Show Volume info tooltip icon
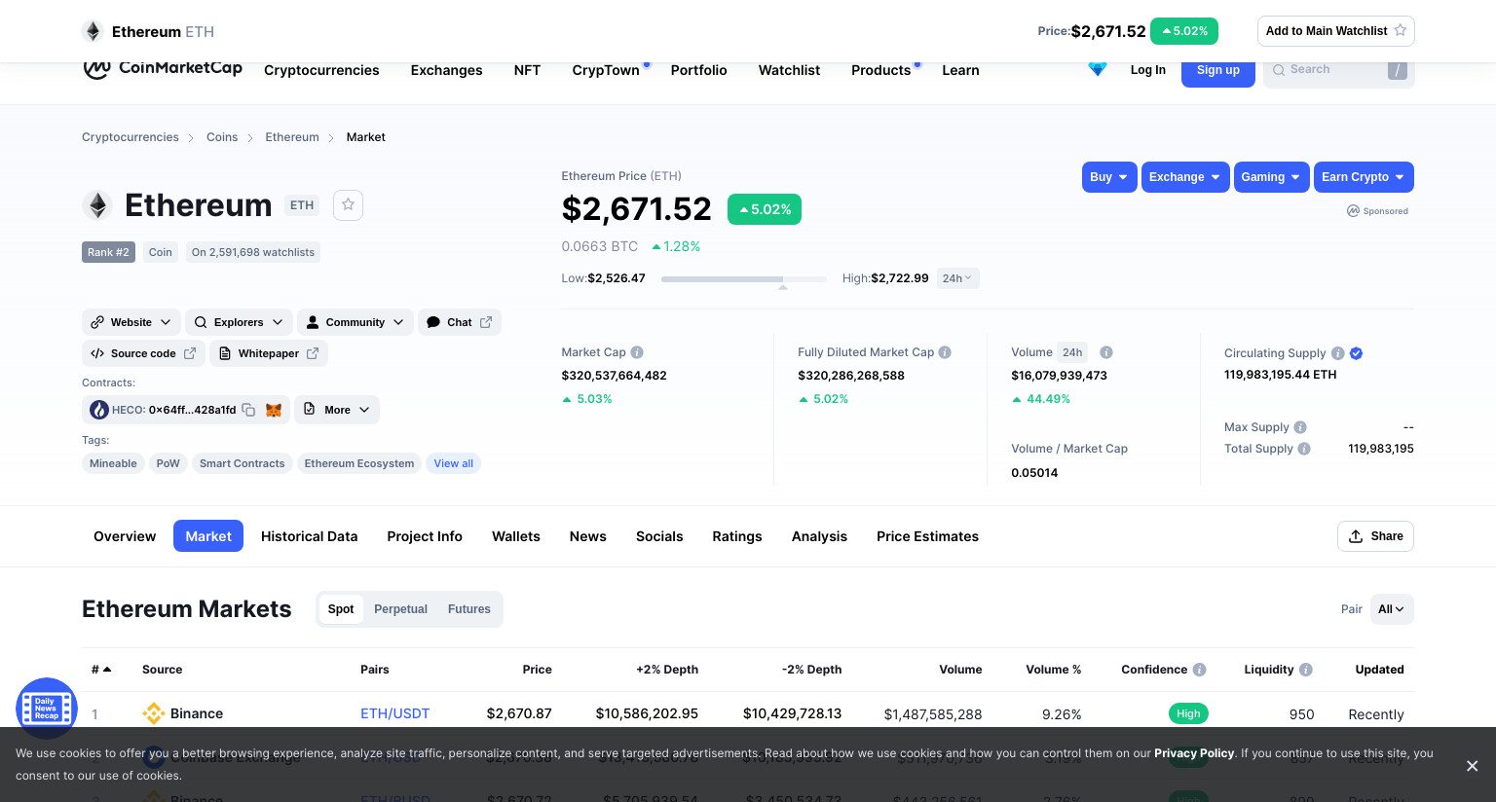 [1106, 352]
